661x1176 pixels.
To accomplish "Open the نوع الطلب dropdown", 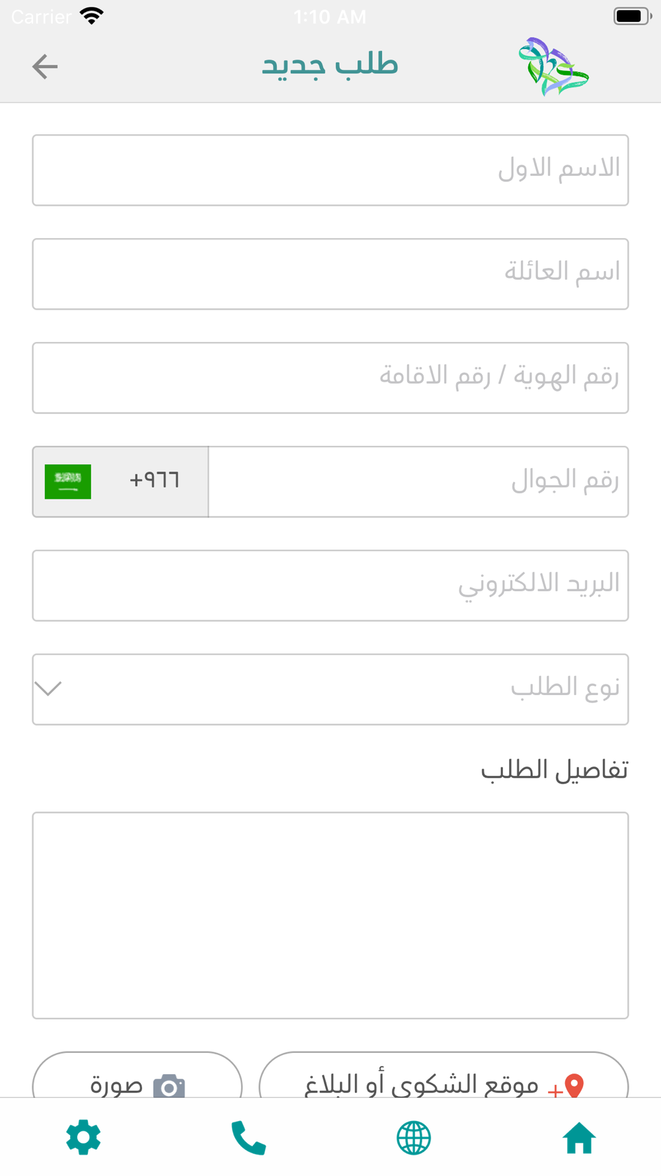I will (x=330, y=689).
